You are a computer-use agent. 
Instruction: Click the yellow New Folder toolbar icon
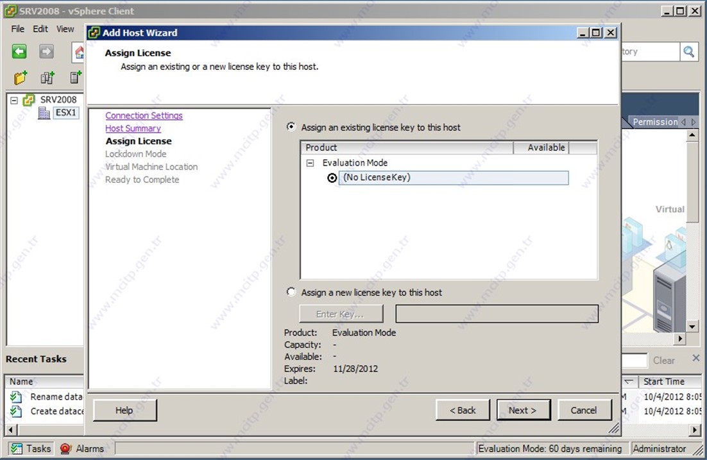pos(21,78)
